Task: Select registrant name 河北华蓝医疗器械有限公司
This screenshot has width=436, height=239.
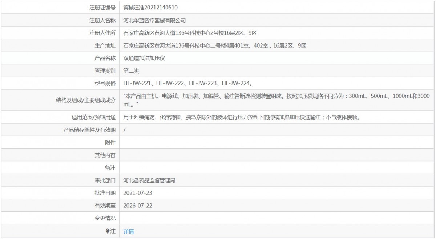Action: (x=155, y=20)
